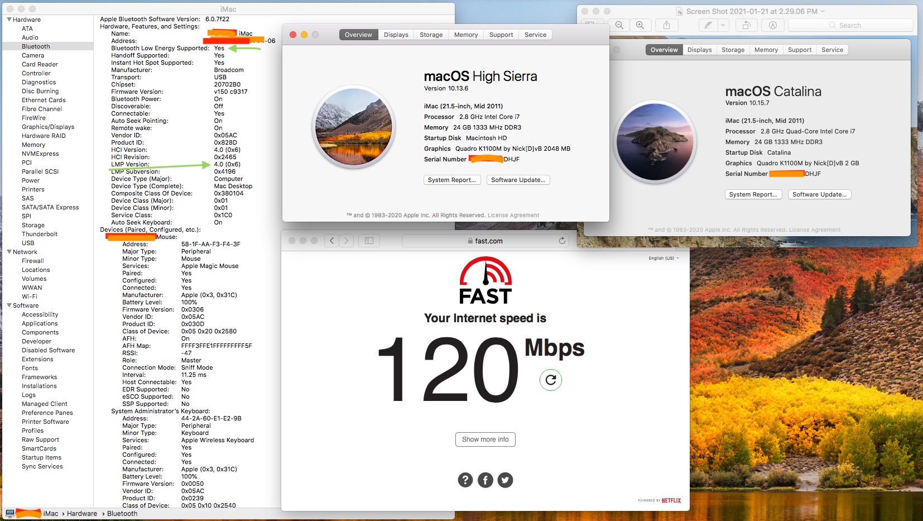Select SATA/SATA Express in the sidebar

[x=50, y=207]
